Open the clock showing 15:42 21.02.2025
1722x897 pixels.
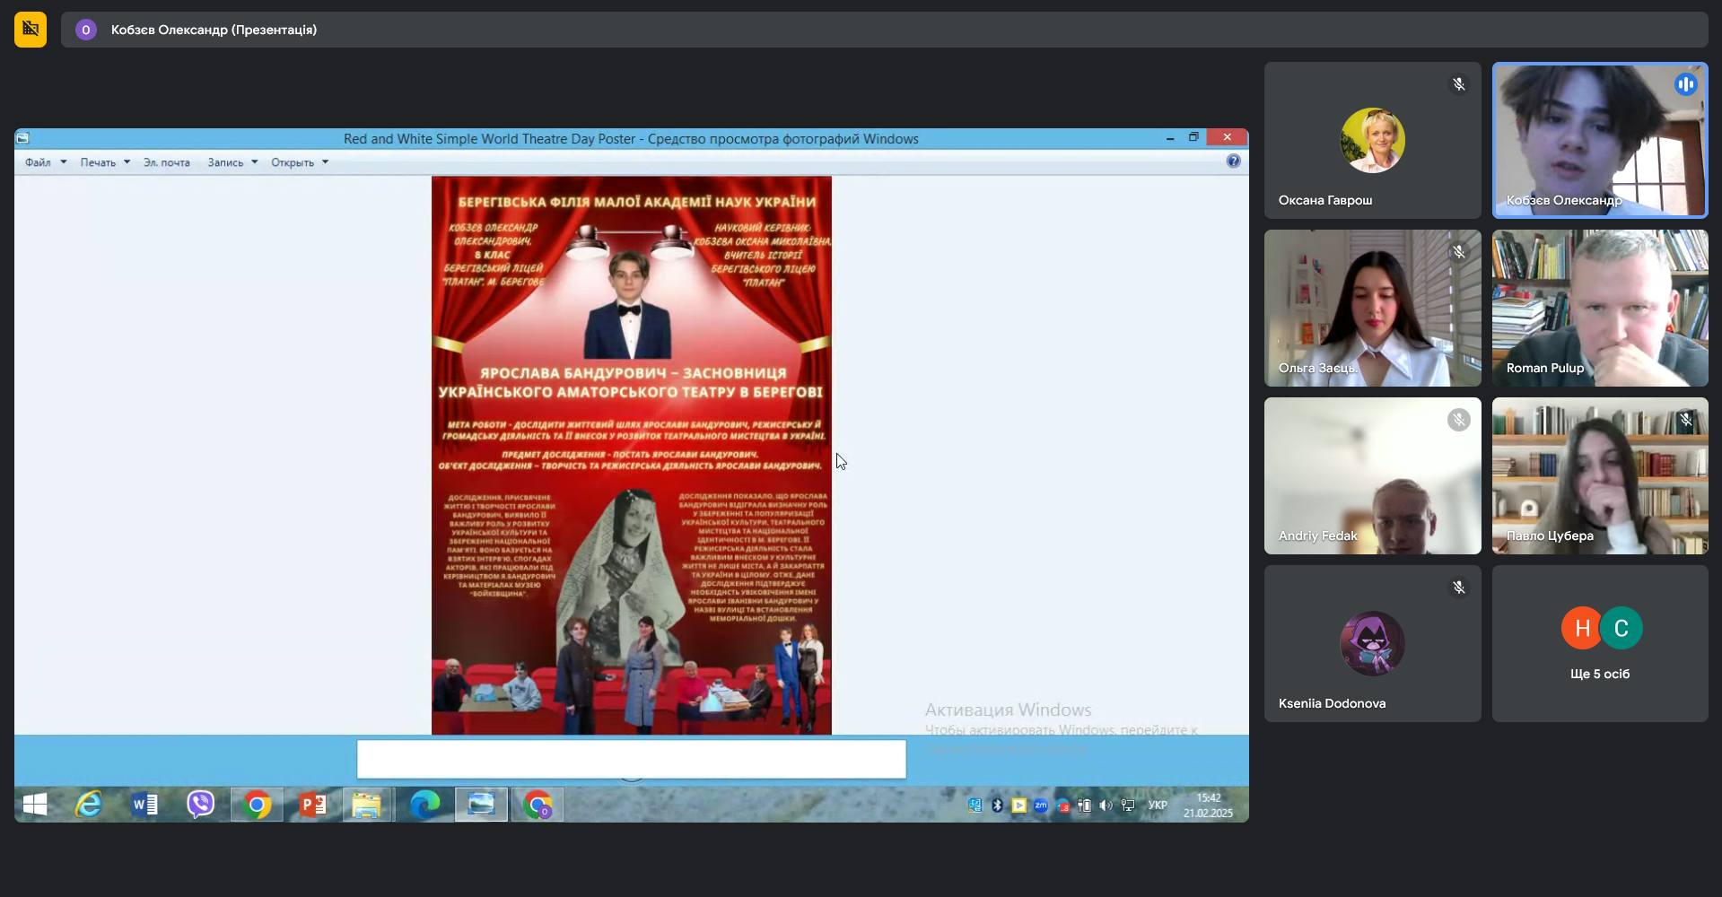click(x=1208, y=806)
